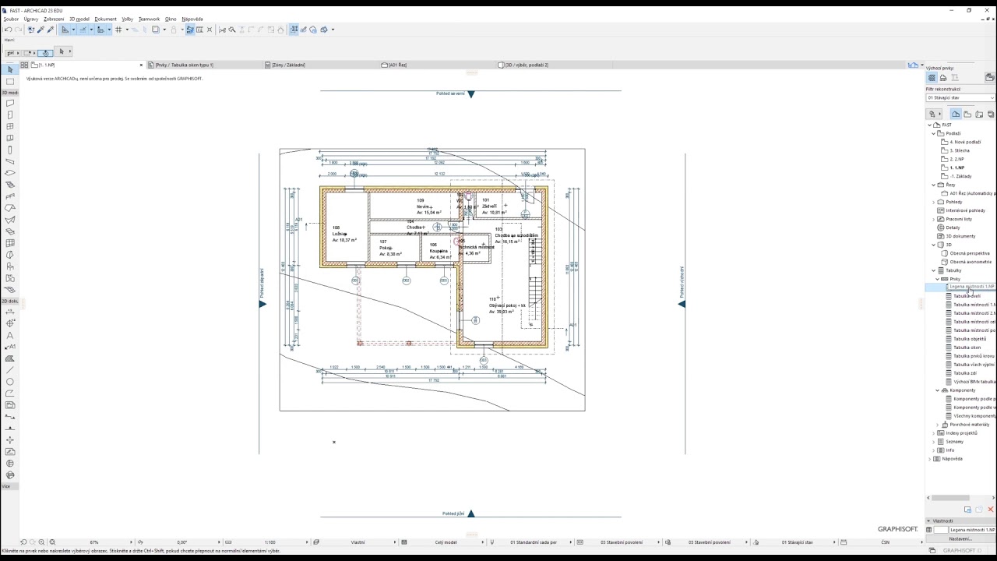Open the View Map in Navigator

[967, 114]
